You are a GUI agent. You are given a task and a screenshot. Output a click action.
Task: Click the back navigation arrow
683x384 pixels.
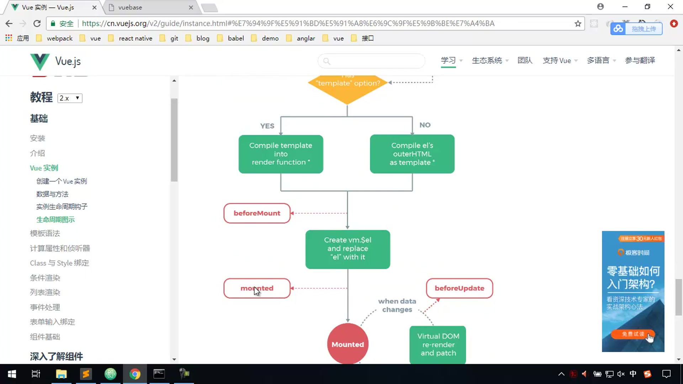click(x=9, y=23)
